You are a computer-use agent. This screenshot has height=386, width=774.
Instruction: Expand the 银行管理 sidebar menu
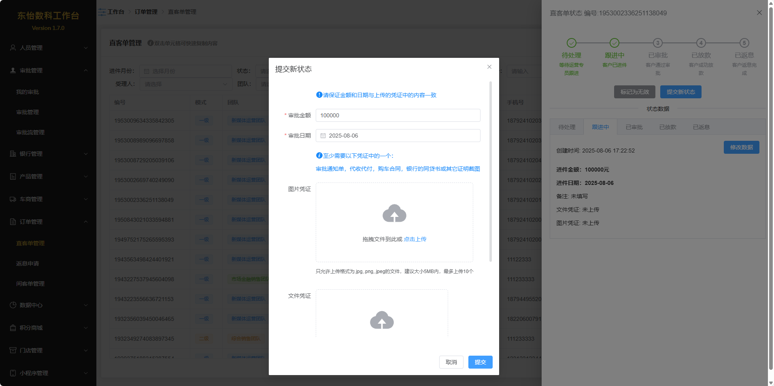pyautogui.click(x=49, y=154)
